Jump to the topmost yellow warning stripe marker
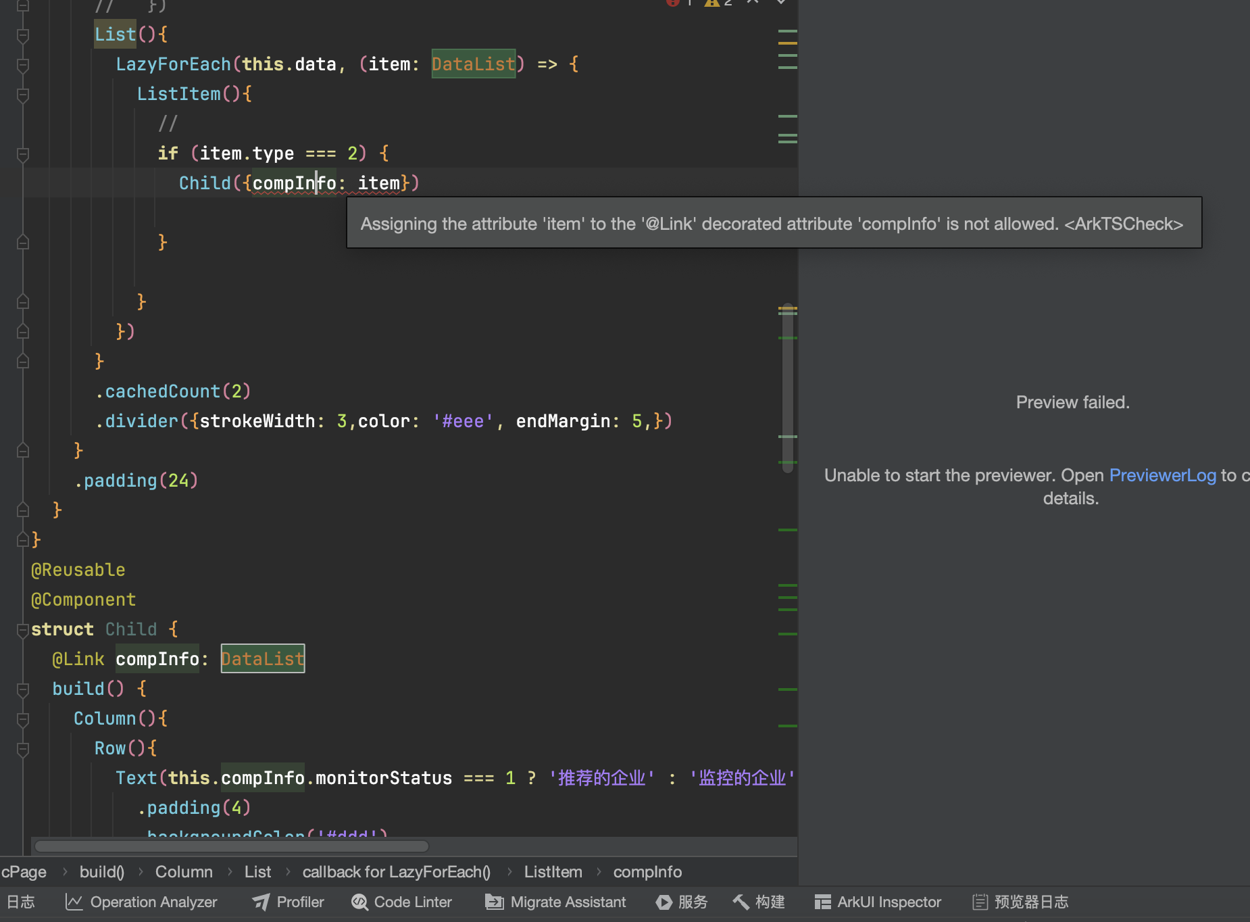 pos(787,43)
